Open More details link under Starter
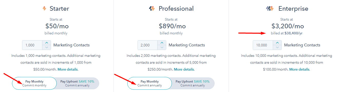340x92 pixels. pos(68,69)
